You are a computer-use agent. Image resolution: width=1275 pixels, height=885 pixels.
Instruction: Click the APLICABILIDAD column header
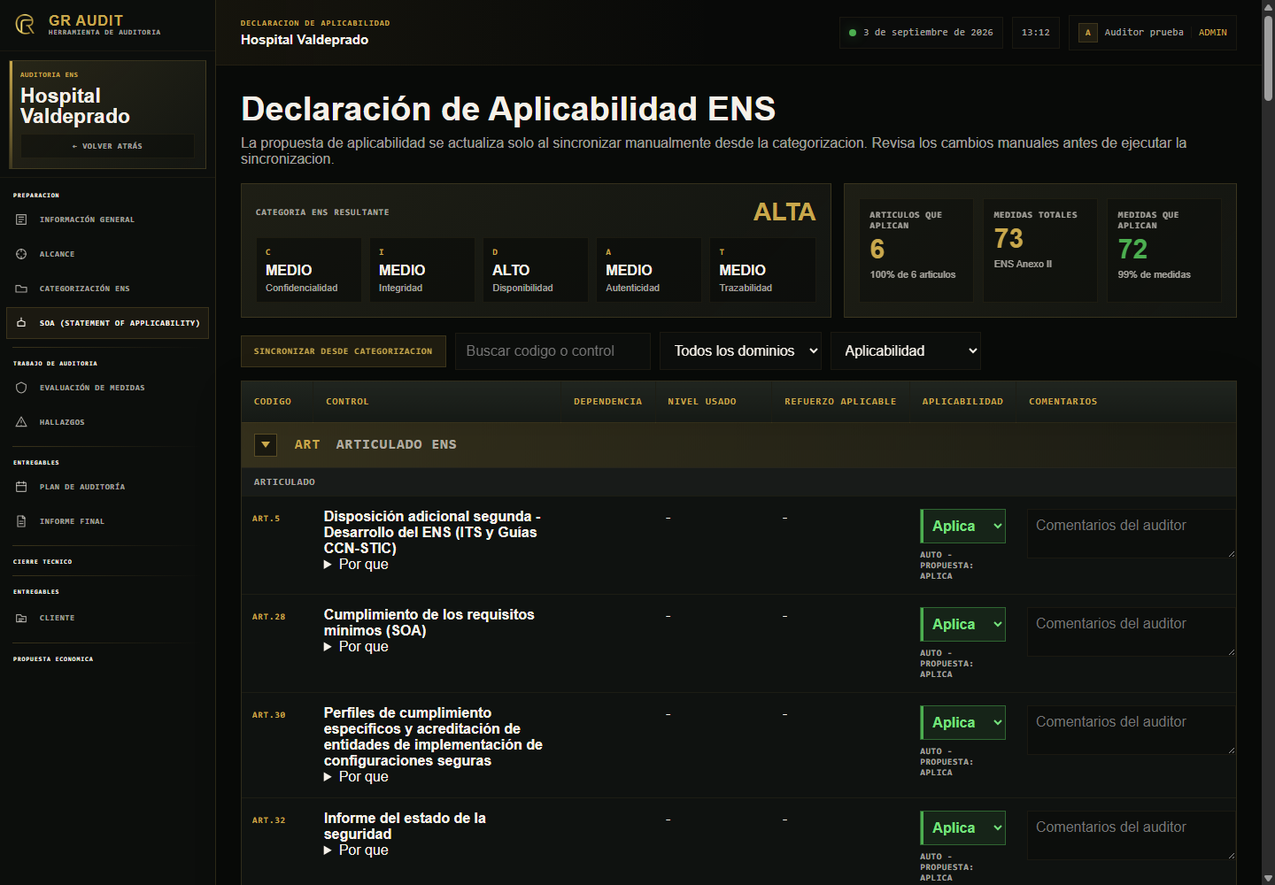tap(962, 402)
